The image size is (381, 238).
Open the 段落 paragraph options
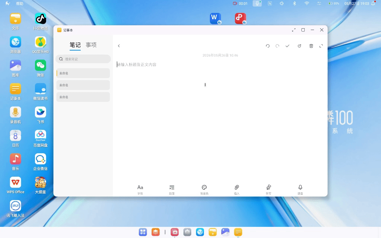172,190
